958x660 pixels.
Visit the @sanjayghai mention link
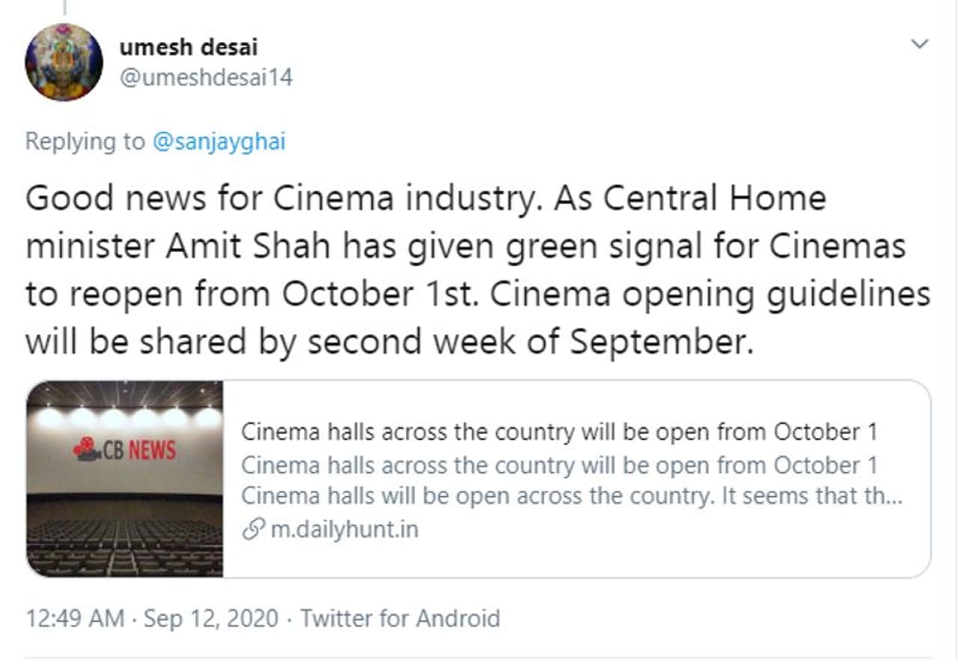coord(219,141)
